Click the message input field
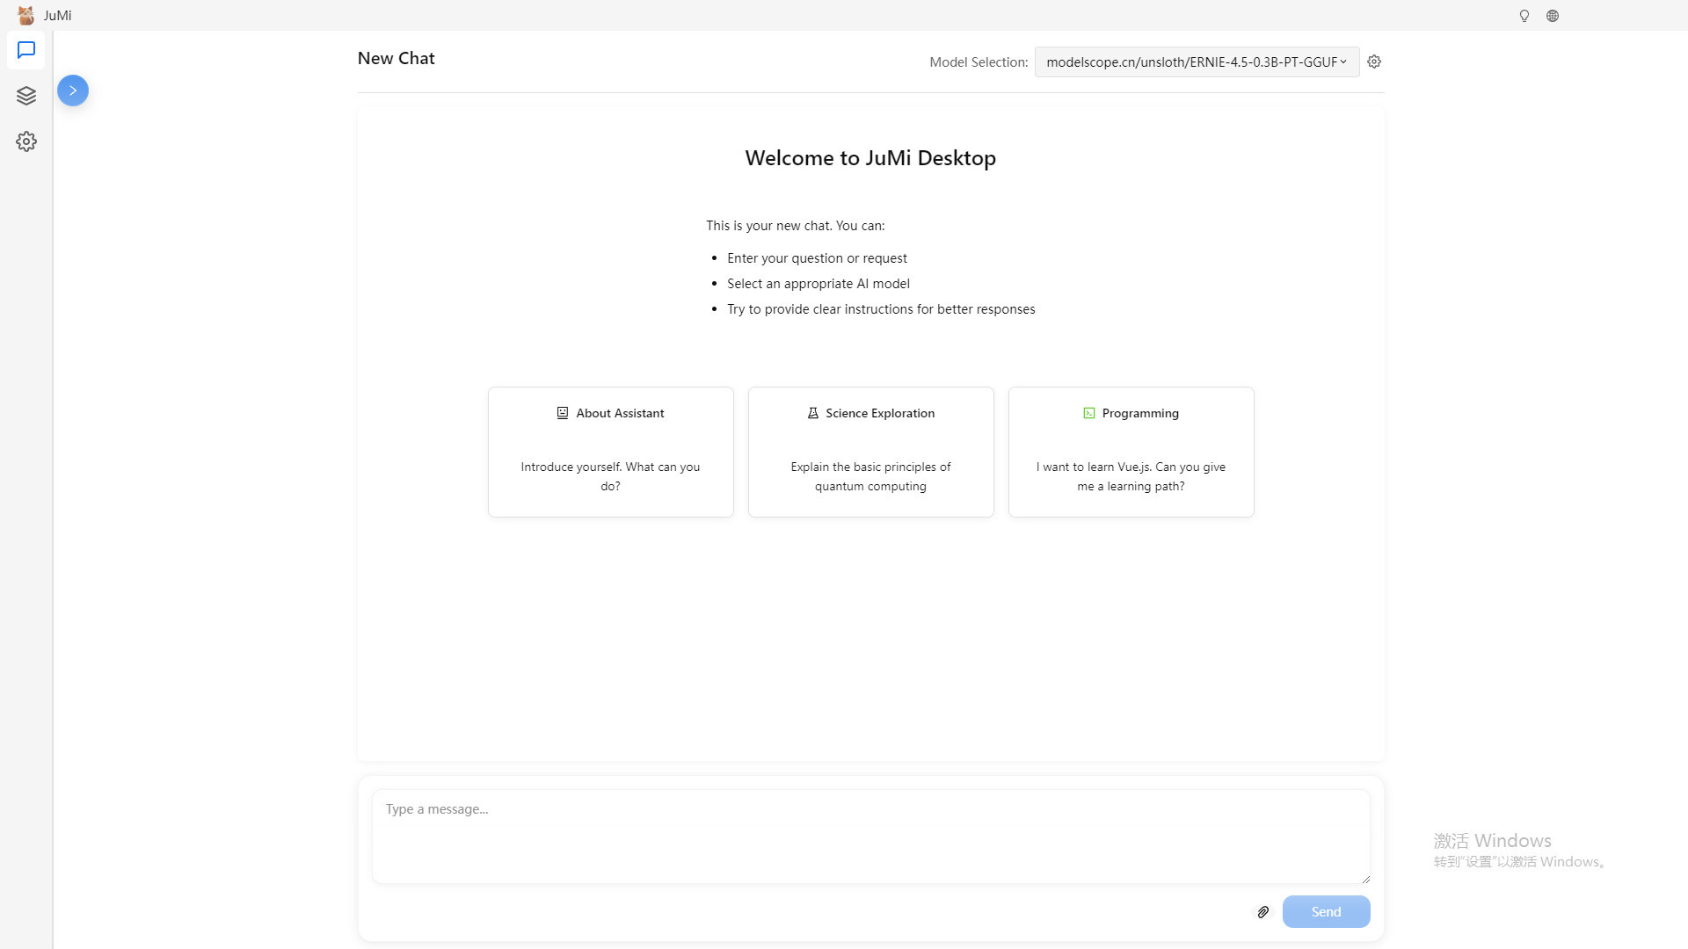Screen dimensions: 1688x949 870,836
